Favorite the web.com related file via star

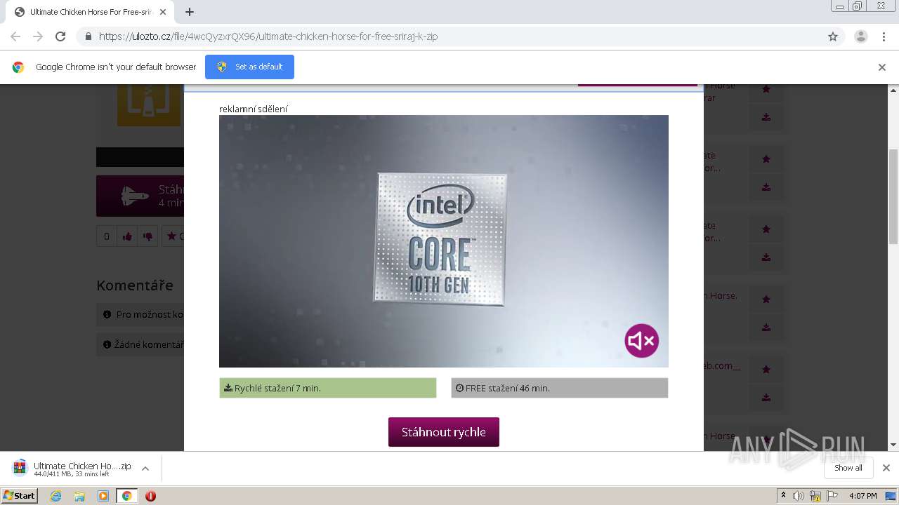pyautogui.click(x=766, y=370)
